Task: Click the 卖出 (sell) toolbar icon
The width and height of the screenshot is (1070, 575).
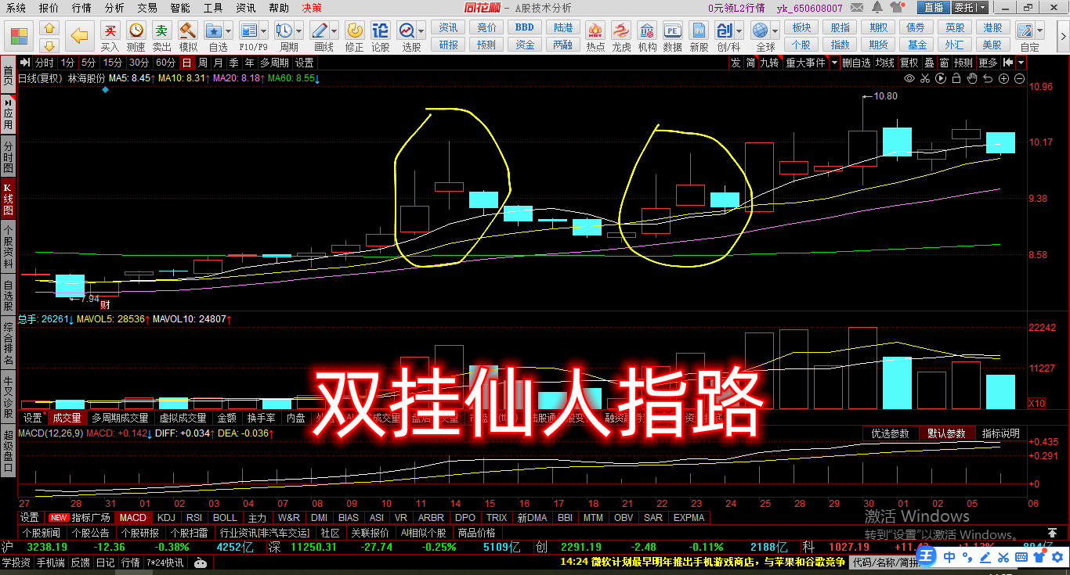Action: pyautogui.click(x=161, y=35)
